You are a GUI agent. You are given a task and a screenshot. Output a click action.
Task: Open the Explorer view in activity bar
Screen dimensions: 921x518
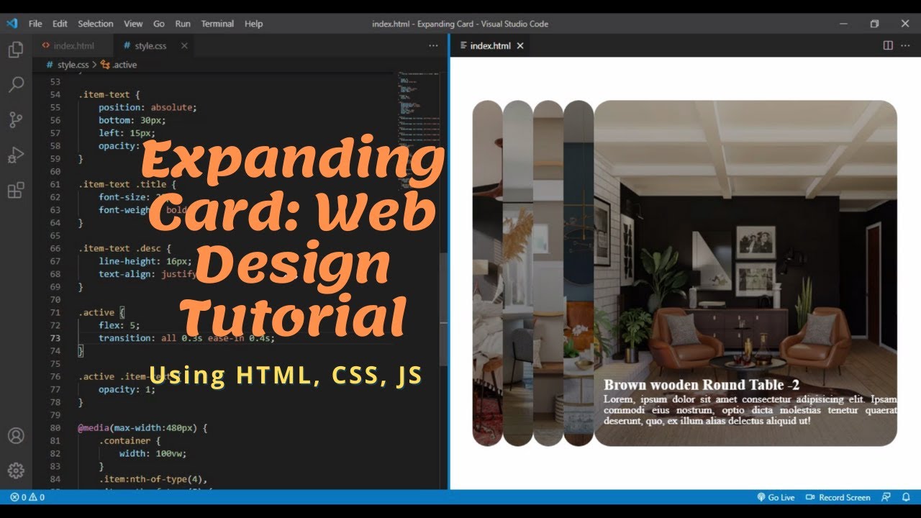pos(16,50)
